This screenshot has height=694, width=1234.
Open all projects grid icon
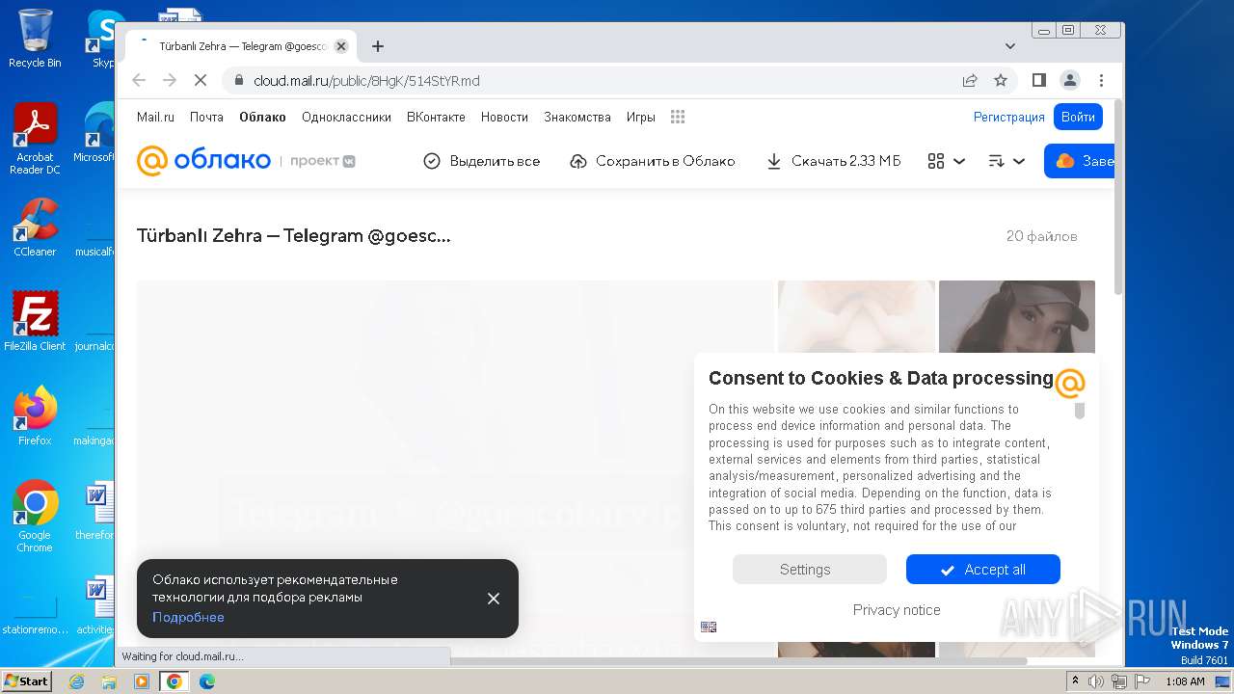(x=678, y=117)
